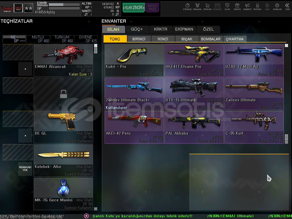Screen dimensions: 292x219
Task: Select the DİYENE loadout slot
Action: 86,39
